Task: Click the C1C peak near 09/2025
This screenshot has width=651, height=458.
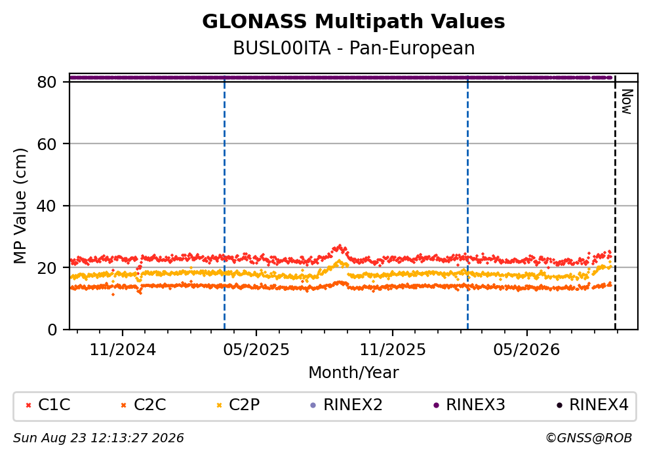Action: pos(340,247)
